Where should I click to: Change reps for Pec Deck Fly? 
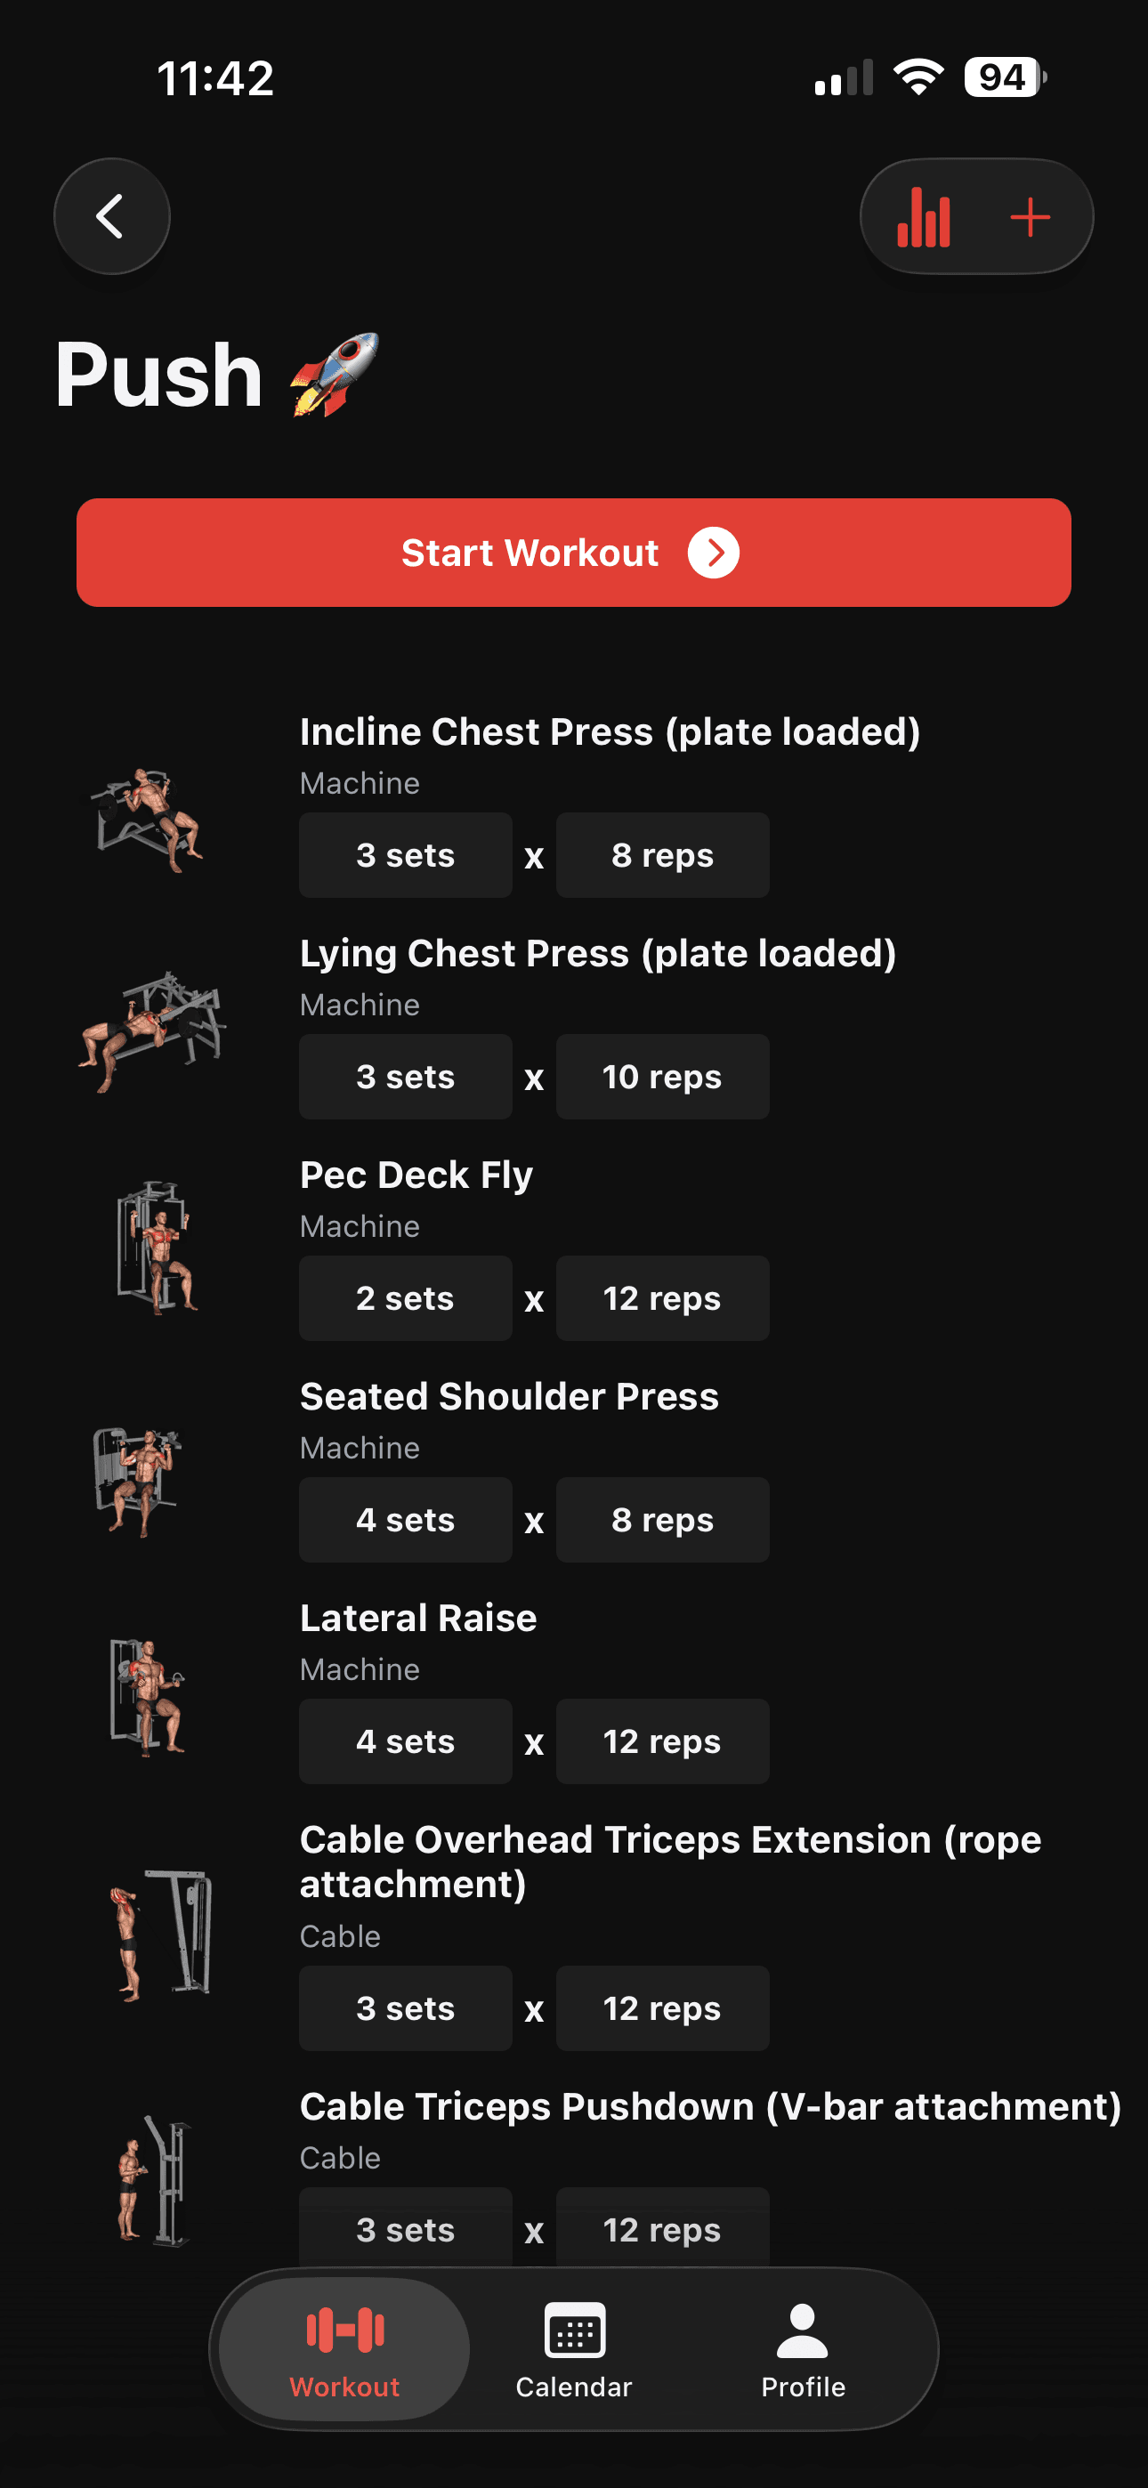(x=662, y=1298)
